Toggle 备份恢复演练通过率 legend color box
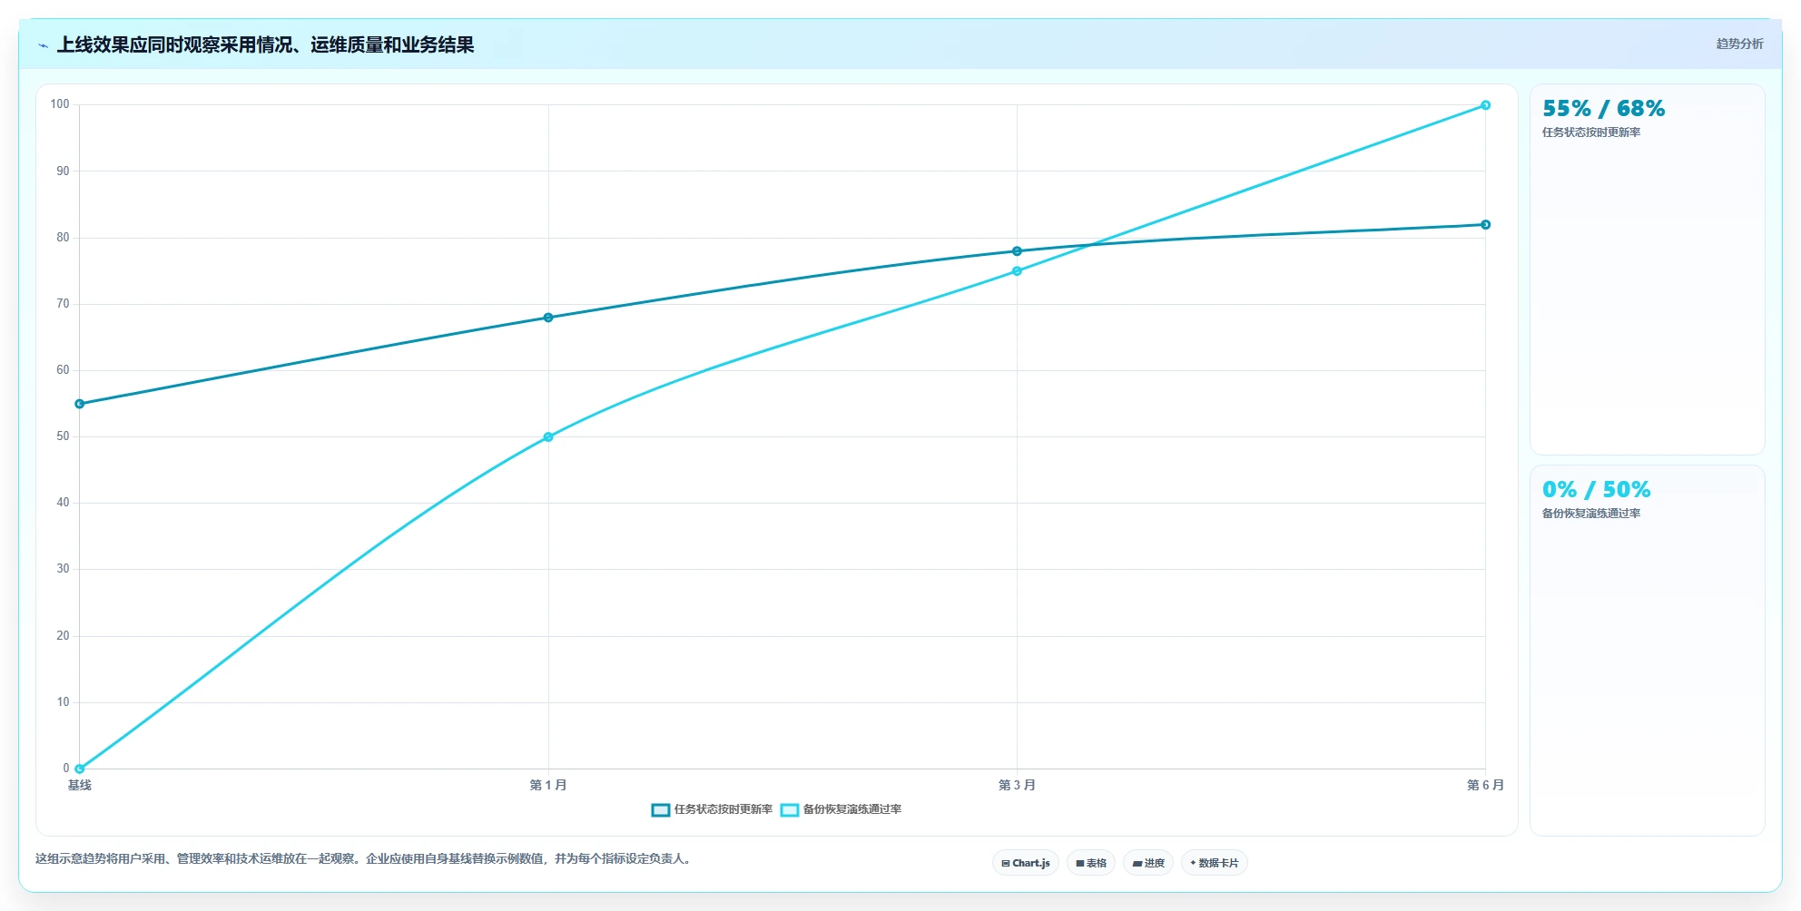Image resolution: width=1801 pixels, height=911 pixels. pos(790,809)
